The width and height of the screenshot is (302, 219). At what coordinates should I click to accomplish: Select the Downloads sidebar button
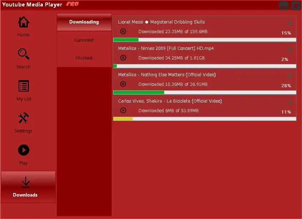tap(28, 187)
